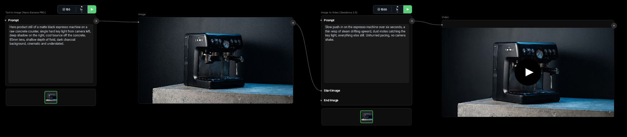
Task: Decrease Text to Image run count
Action: (81, 12)
